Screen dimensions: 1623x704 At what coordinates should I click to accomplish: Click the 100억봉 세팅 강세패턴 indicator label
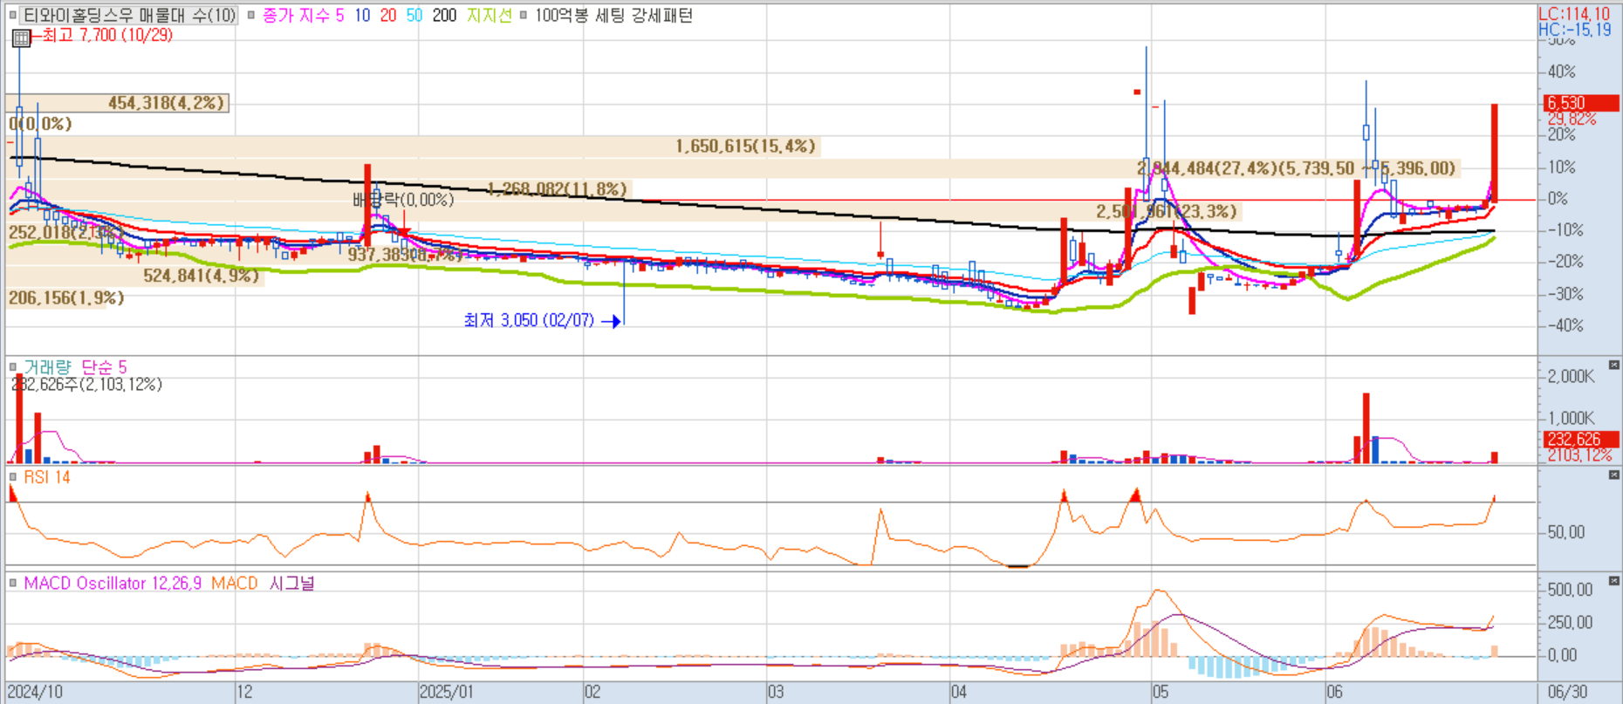[x=613, y=15]
